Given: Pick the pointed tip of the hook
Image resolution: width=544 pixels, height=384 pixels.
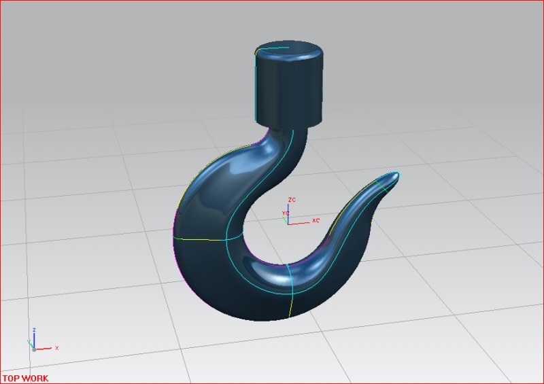Looking at the screenshot, I should [x=396, y=175].
